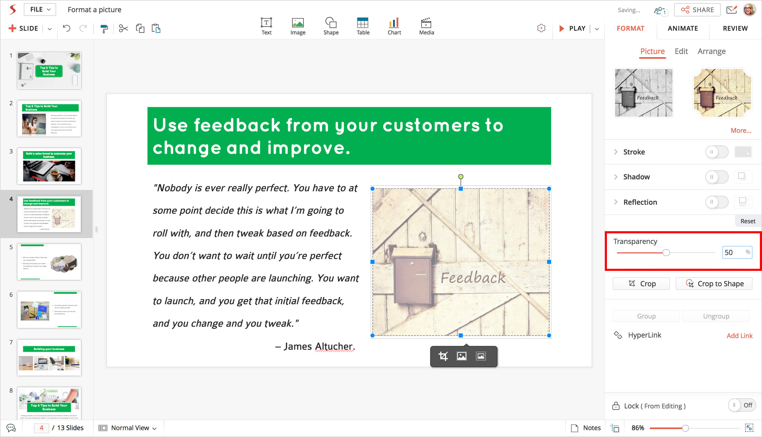Switch the Lock from editing toggle
Viewport: 762px width, 437px height.
tap(741, 405)
